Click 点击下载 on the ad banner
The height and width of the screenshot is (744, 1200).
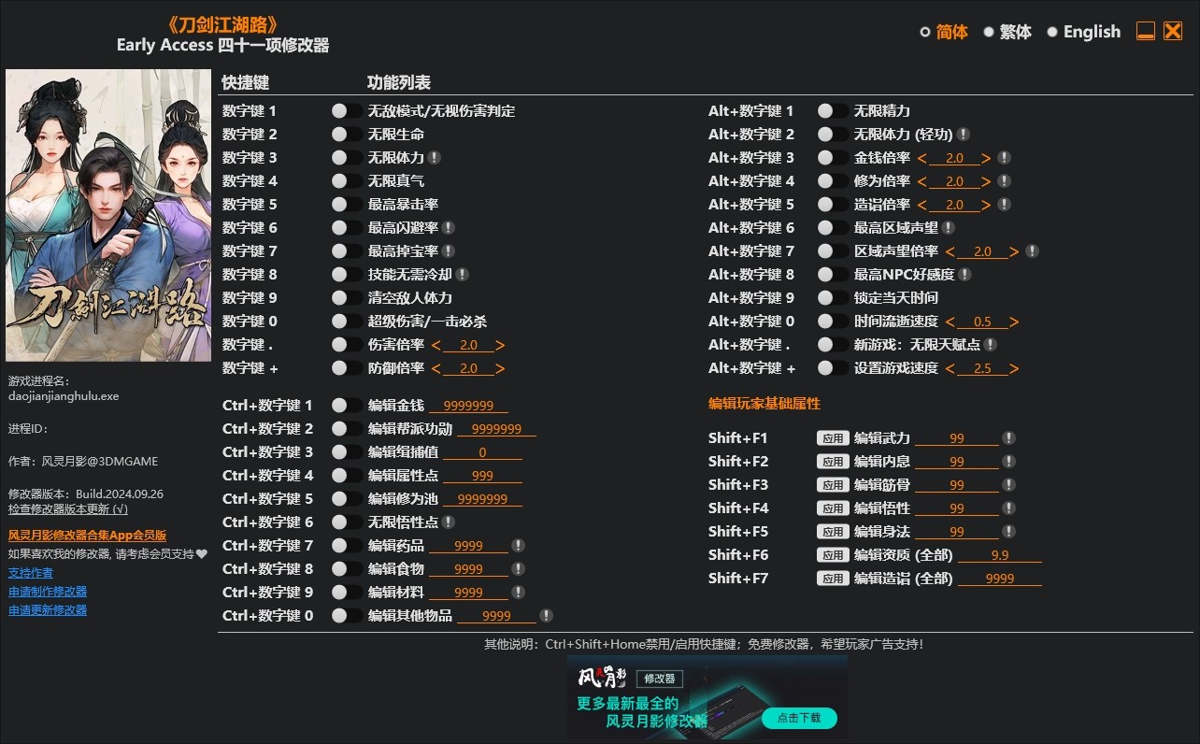pyautogui.click(x=798, y=718)
